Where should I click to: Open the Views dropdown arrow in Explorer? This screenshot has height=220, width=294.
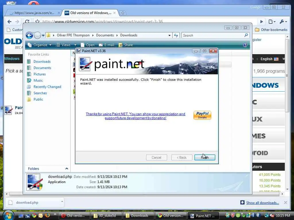click(75, 45)
